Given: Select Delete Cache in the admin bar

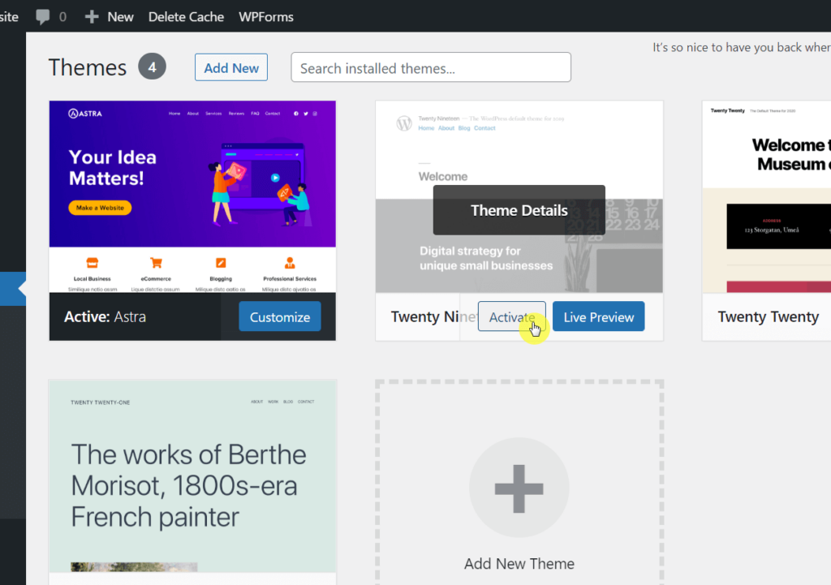Looking at the screenshot, I should click(x=186, y=17).
